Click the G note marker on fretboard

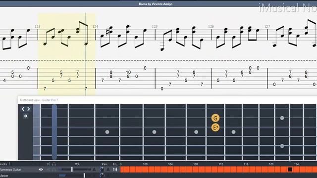click(215, 118)
